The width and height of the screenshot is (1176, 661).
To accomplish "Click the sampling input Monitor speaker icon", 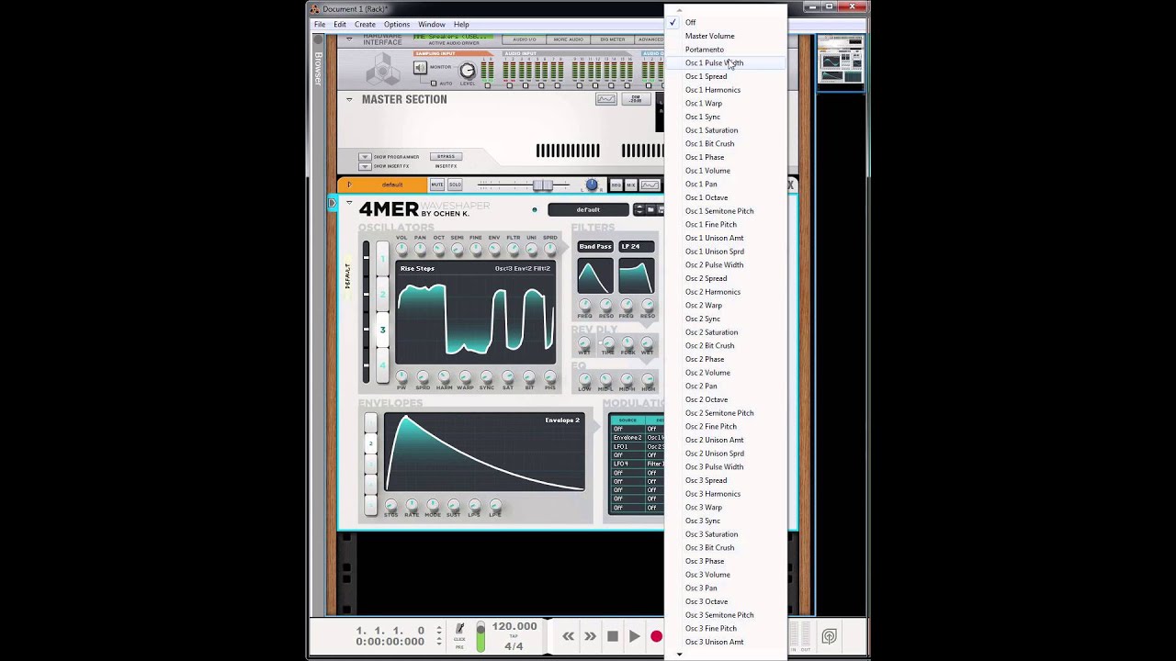I will 420,68.
